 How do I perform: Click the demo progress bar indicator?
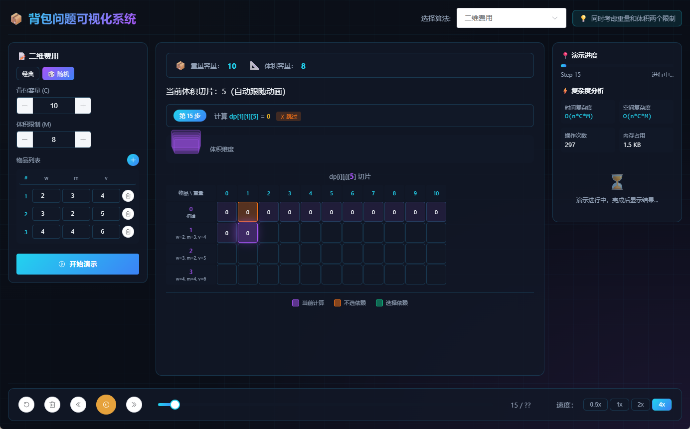pyautogui.click(x=563, y=66)
